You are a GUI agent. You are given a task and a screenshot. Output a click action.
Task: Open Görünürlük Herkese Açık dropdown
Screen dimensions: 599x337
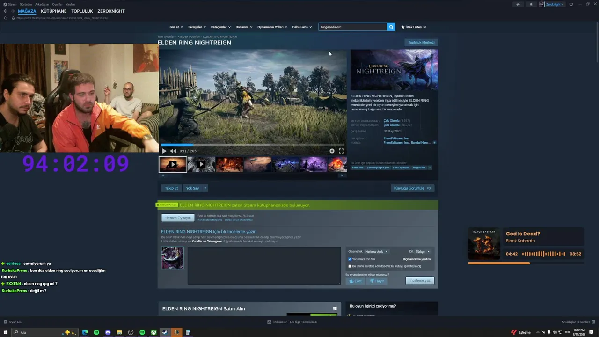[x=376, y=251]
